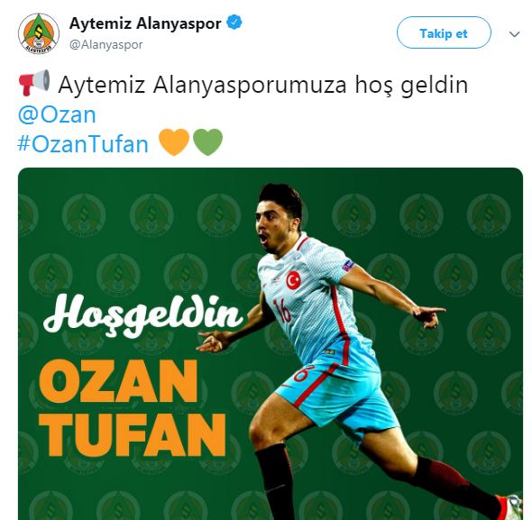Image resolution: width=532 pixels, height=520 pixels.
Task: Open the Aytemiz Alanyaspor account name
Action: coord(145,23)
